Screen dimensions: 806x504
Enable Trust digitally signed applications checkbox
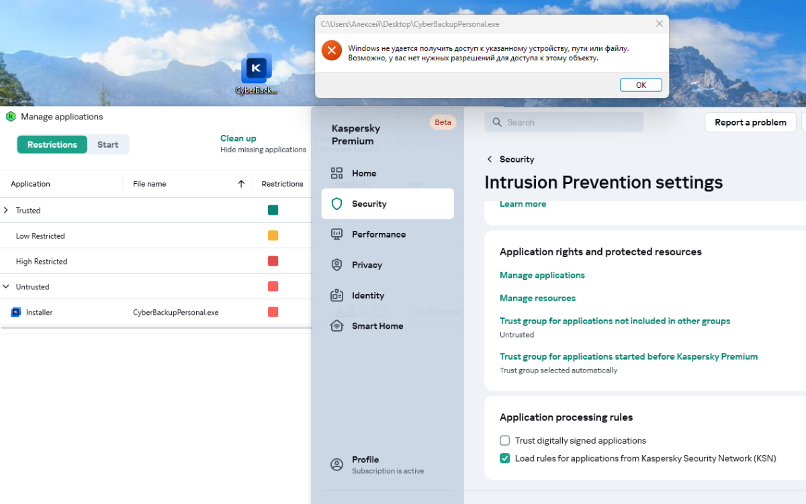tap(505, 441)
